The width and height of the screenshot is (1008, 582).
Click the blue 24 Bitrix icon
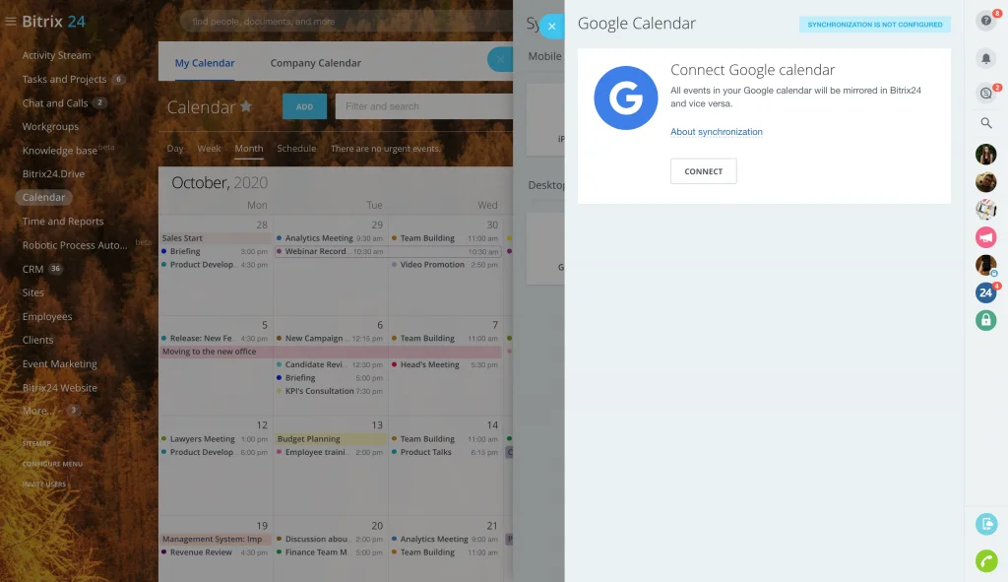click(x=985, y=292)
